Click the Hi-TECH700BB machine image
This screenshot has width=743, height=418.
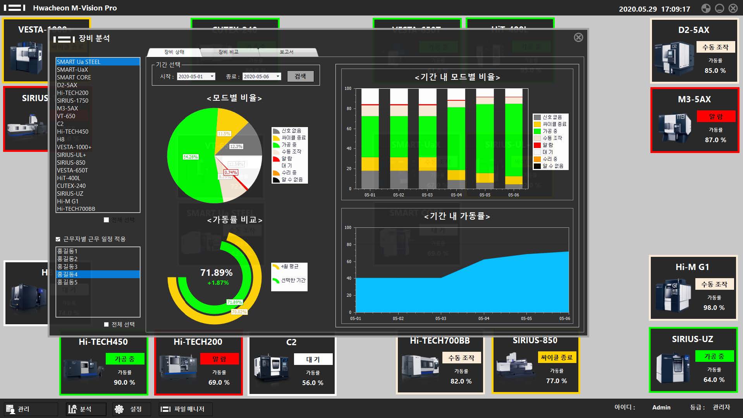420,366
